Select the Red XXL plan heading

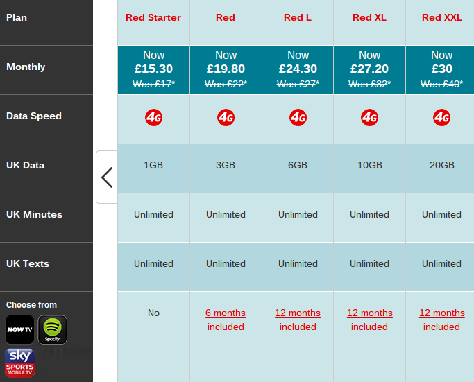(x=441, y=17)
